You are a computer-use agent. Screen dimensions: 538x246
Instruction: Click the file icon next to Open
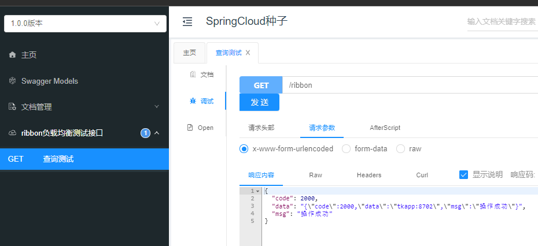click(x=190, y=128)
